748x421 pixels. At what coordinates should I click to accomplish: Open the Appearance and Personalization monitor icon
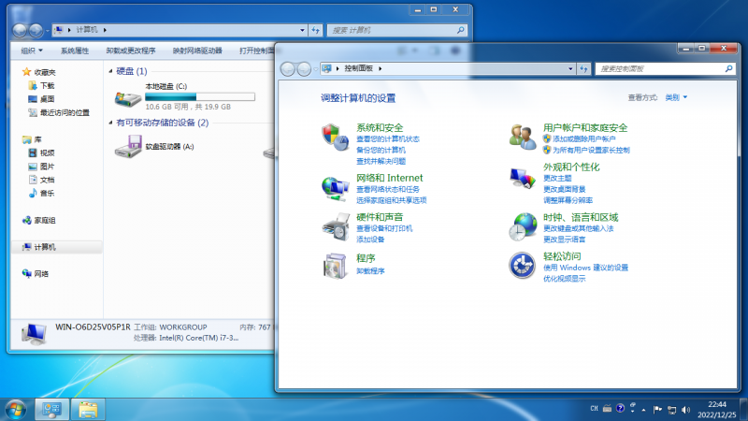click(x=522, y=178)
